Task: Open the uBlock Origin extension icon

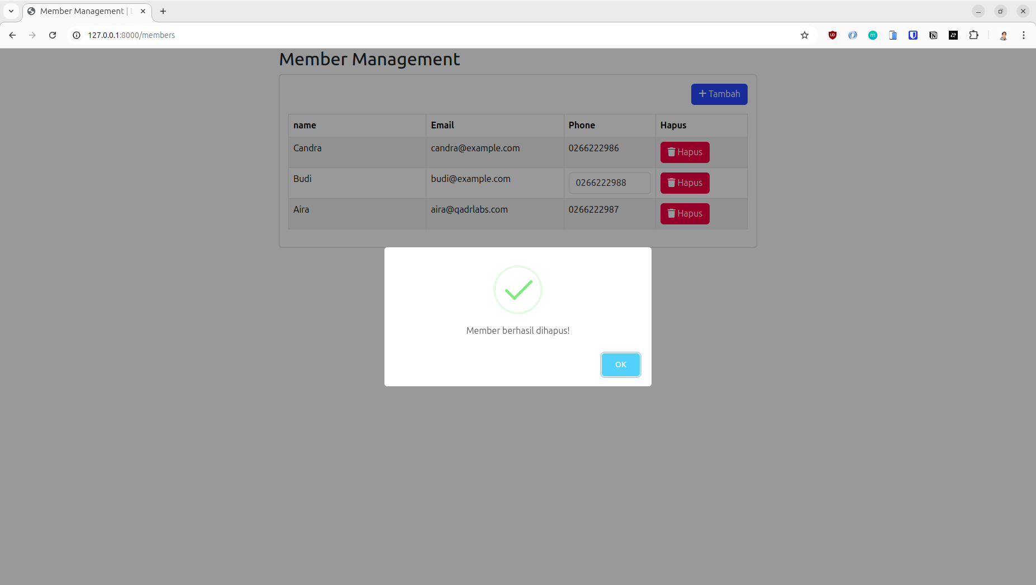Action: [x=833, y=35]
